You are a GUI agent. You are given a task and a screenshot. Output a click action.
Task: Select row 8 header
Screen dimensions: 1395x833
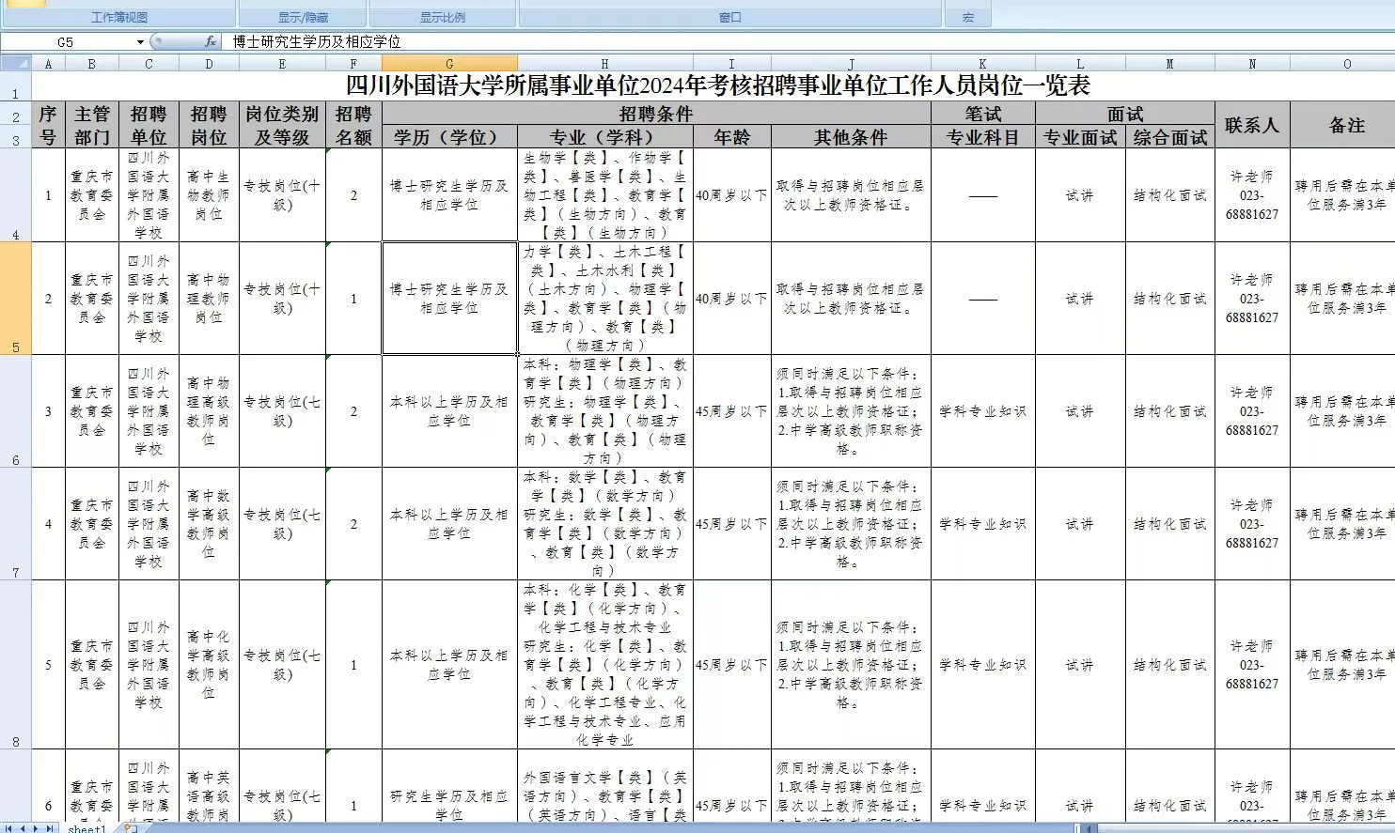pos(16,665)
